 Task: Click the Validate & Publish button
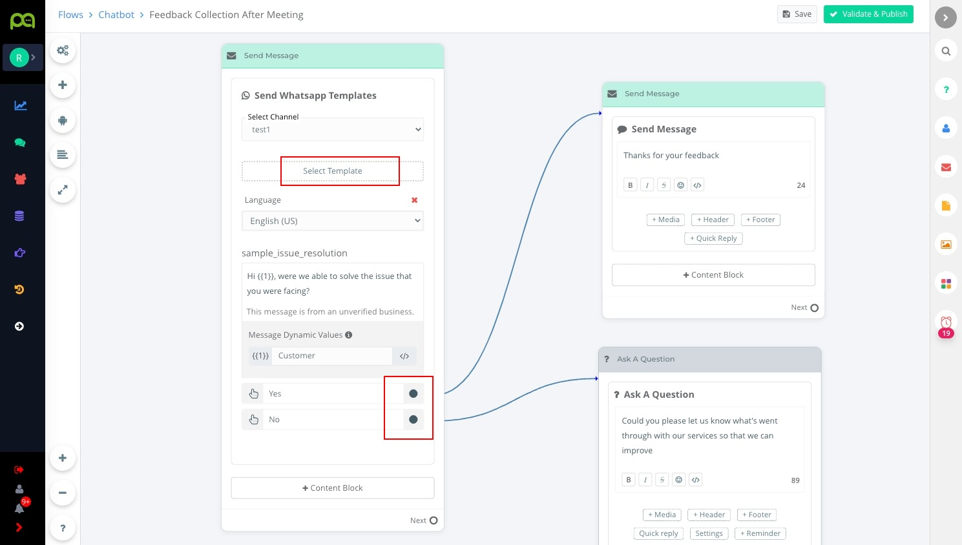(x=868, y=14)
